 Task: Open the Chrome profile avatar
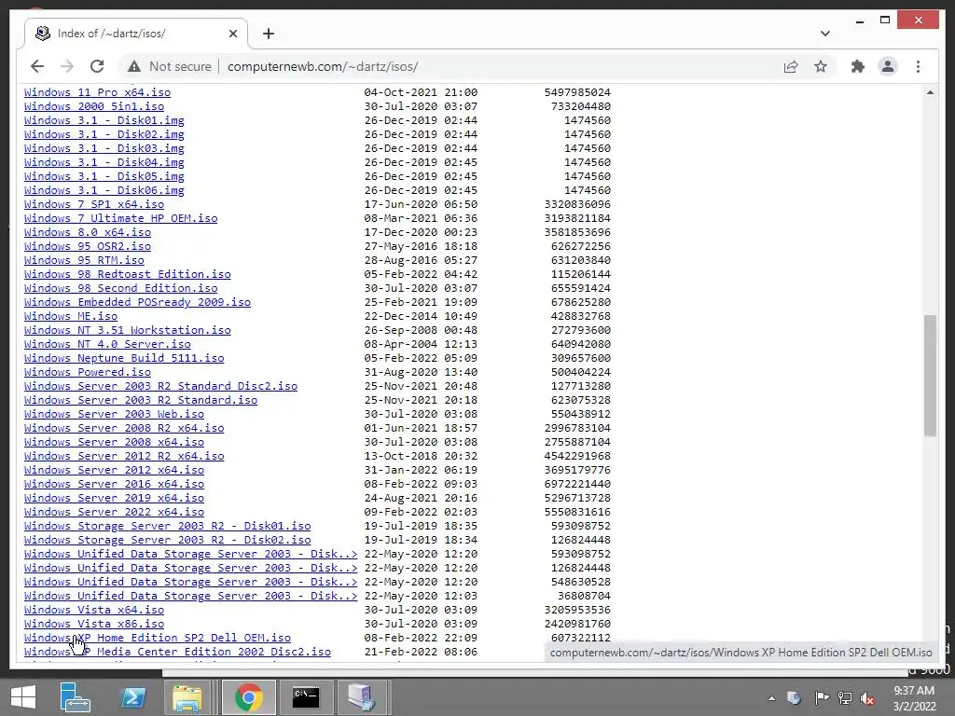coord(888,66)
